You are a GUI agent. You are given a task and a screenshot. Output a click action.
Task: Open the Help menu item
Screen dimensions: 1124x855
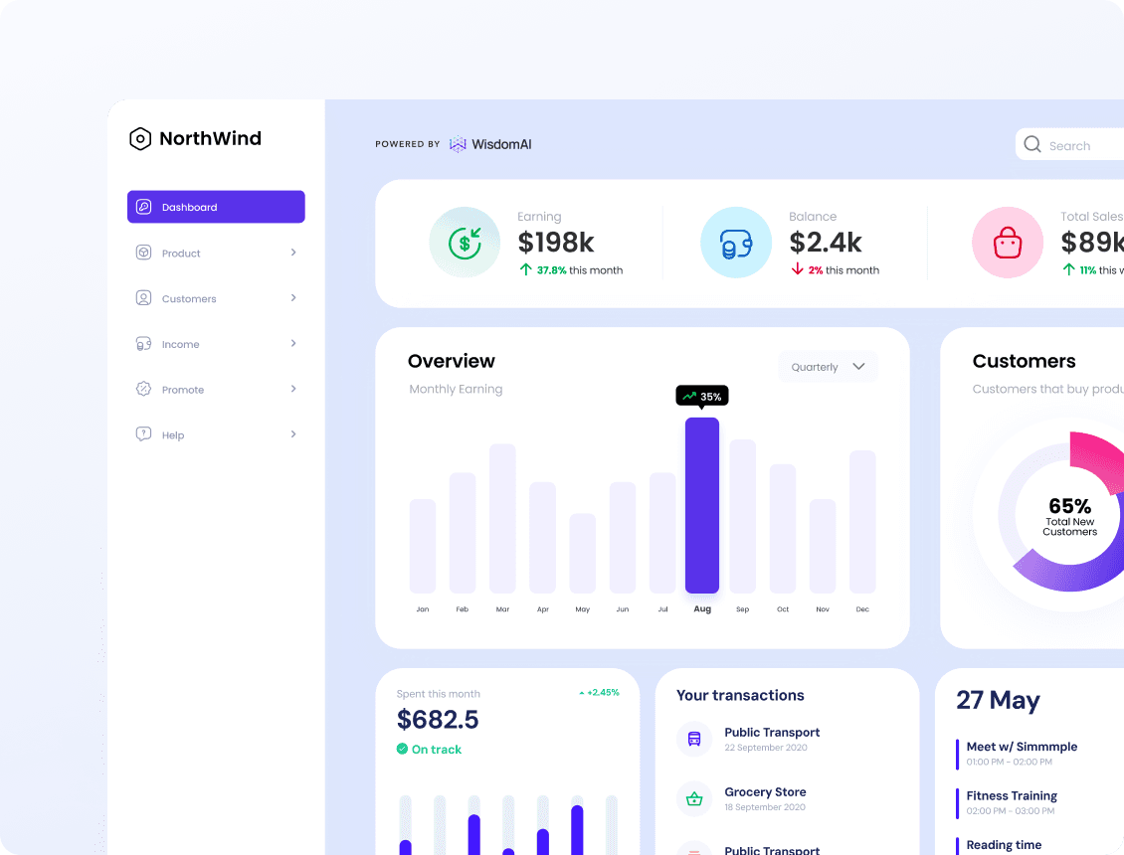tap(216, 434)
